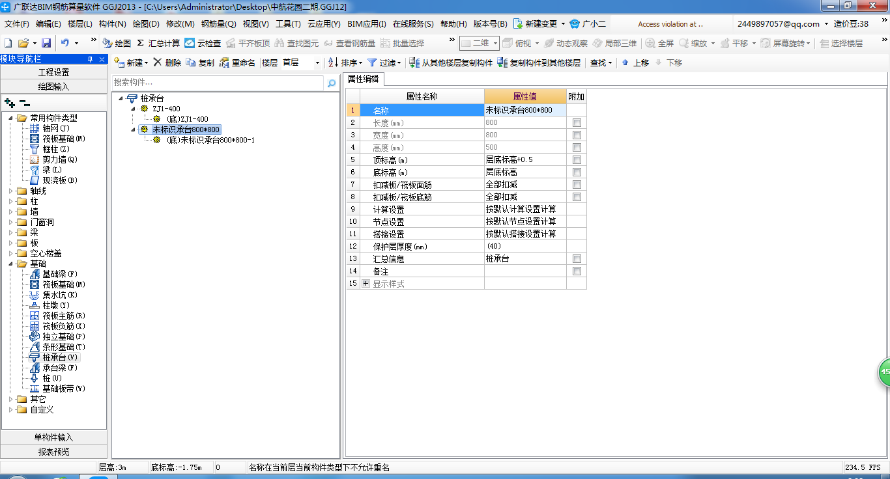Close the 模块导航栏 panel
The image size is (890, 479).
point(102,59)
